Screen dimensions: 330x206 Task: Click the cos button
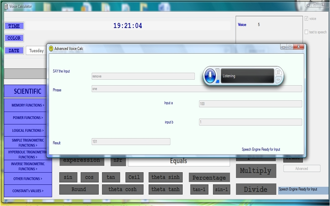click(89, 177)
